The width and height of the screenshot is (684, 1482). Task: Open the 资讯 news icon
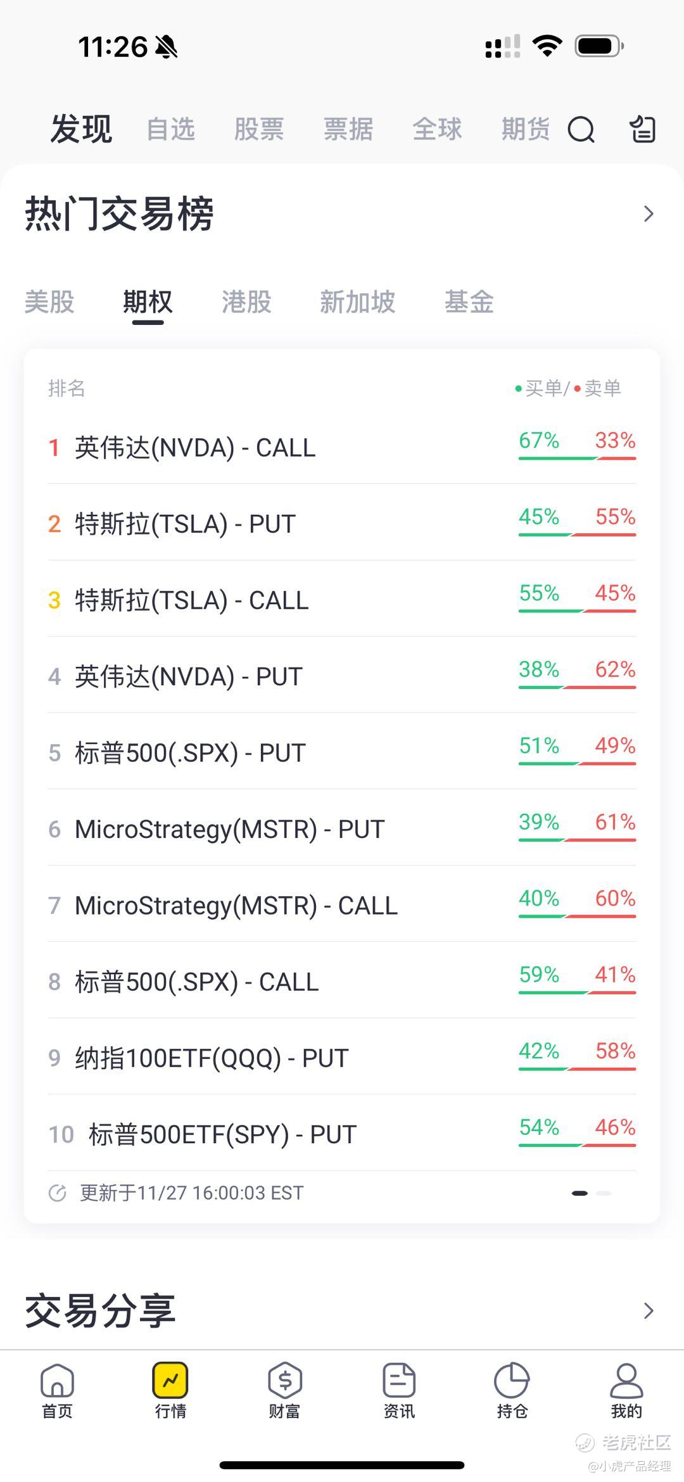398,1390
